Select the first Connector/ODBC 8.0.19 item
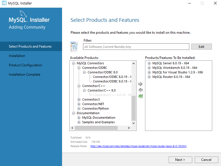The height and width of the screenshot is (166, 221). coord(112,77)
